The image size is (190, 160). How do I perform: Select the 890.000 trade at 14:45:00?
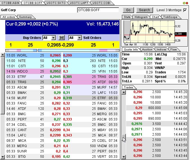[x=157, y=119]
